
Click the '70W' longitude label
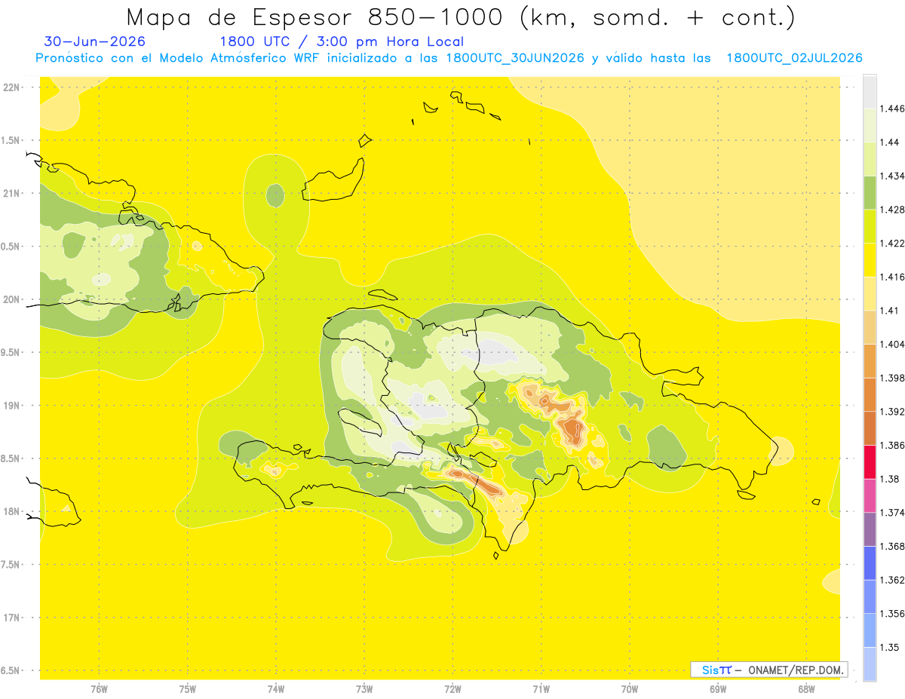coord(630,689)
